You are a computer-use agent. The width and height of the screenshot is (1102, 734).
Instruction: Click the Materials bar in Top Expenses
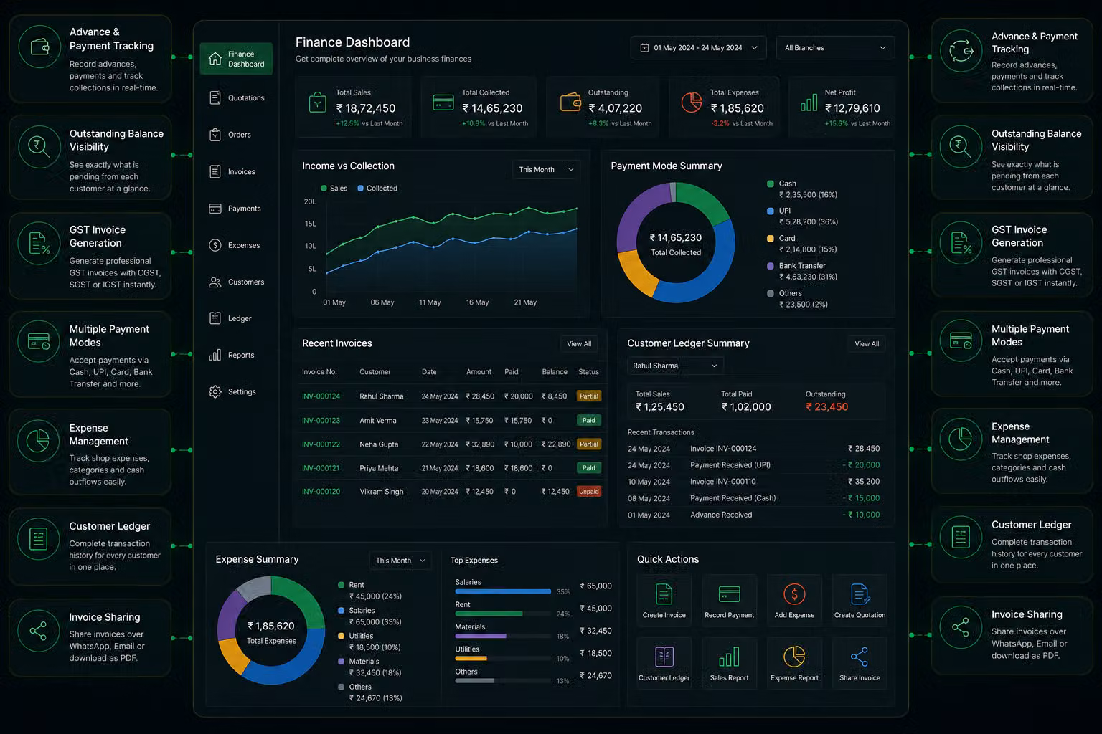click(481, 636)
